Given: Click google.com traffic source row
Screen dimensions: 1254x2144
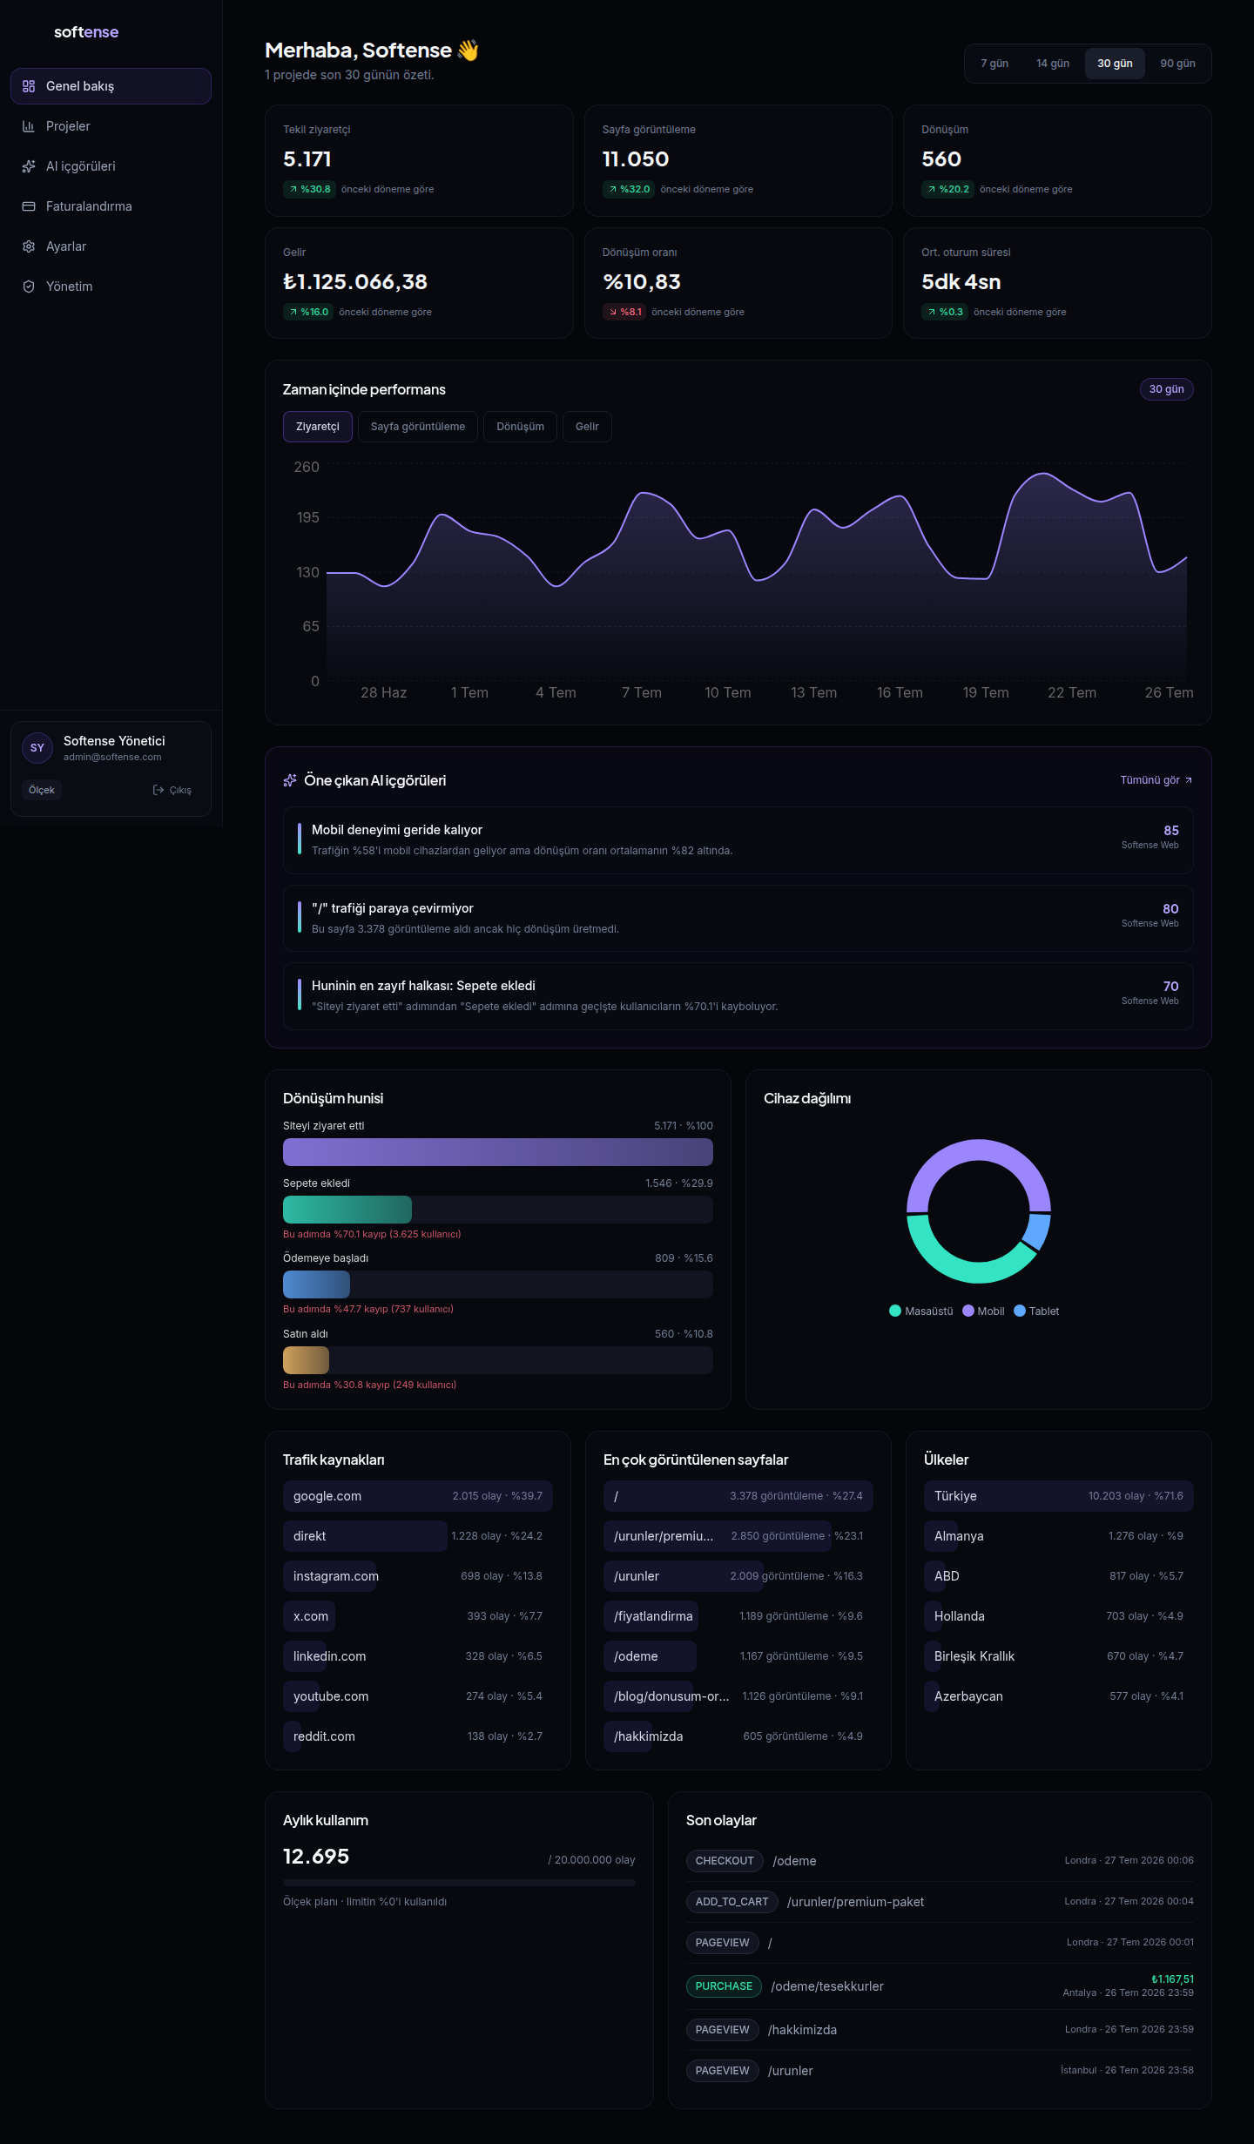Looking at the screenshot, I should (x=418, y=1496).
